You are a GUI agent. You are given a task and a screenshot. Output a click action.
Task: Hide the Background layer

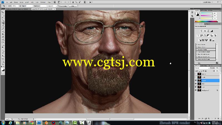196,90
